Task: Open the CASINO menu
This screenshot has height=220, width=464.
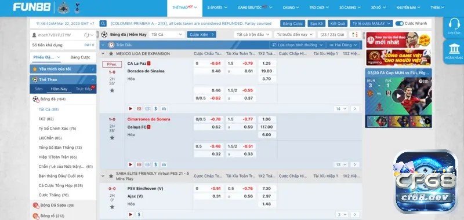Action: (x=291, y=8)
